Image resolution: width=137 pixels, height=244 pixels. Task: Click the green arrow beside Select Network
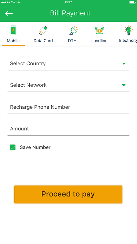point(124,85)
